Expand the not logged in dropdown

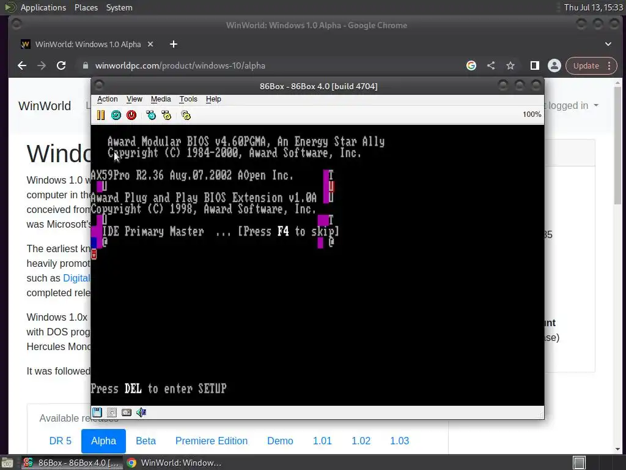pyautogui.click(x=572, y=105)
